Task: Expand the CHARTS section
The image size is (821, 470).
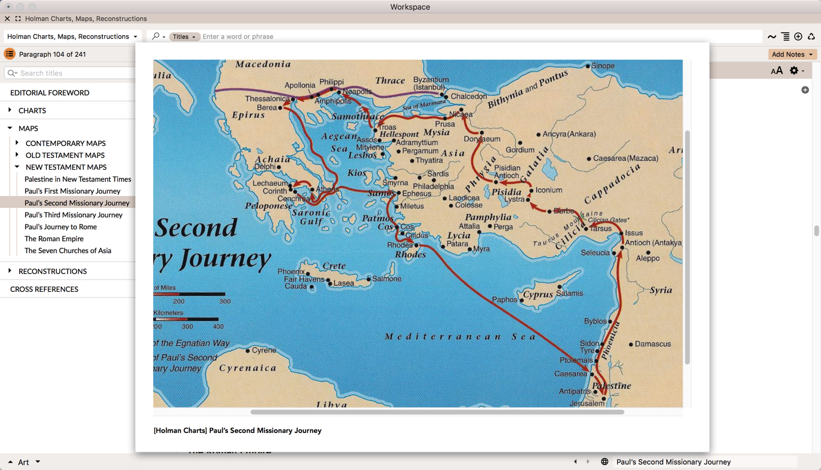Action: pos(10,110)
